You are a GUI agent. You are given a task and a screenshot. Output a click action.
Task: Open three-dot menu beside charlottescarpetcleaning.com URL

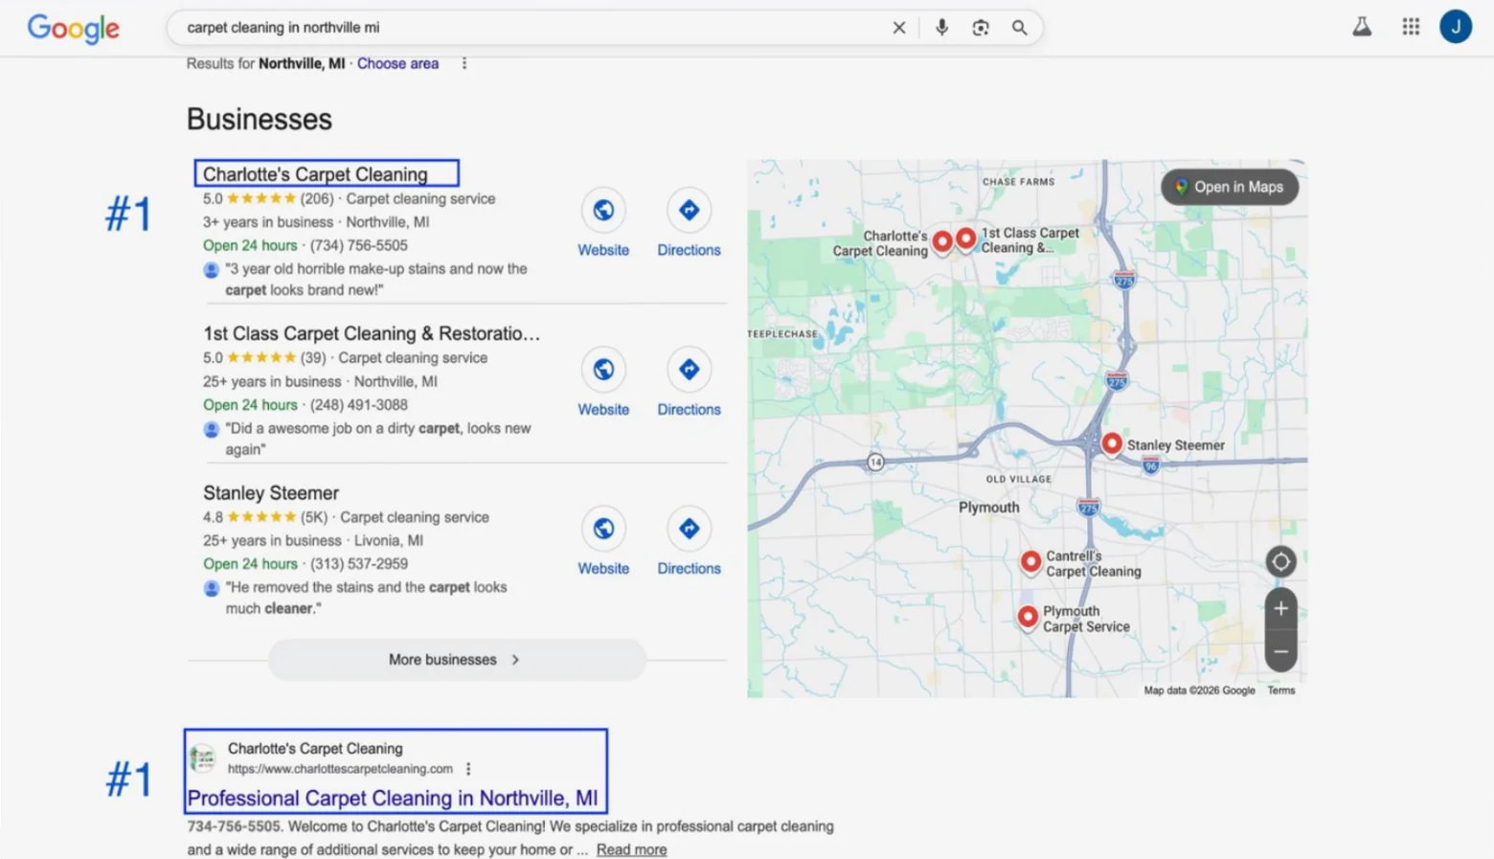pos(468,769)
